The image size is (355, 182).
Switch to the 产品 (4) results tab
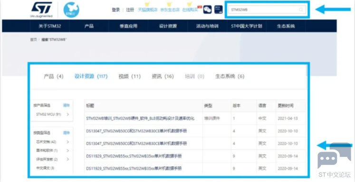click(x=54, y=77)
